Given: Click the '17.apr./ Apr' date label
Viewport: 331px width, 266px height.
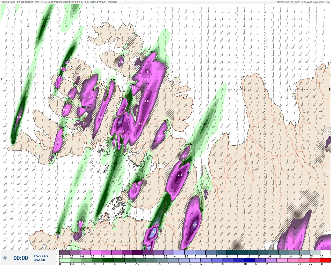Looking at the screenshot, I should pyautogui.click(x=41, y=256).
